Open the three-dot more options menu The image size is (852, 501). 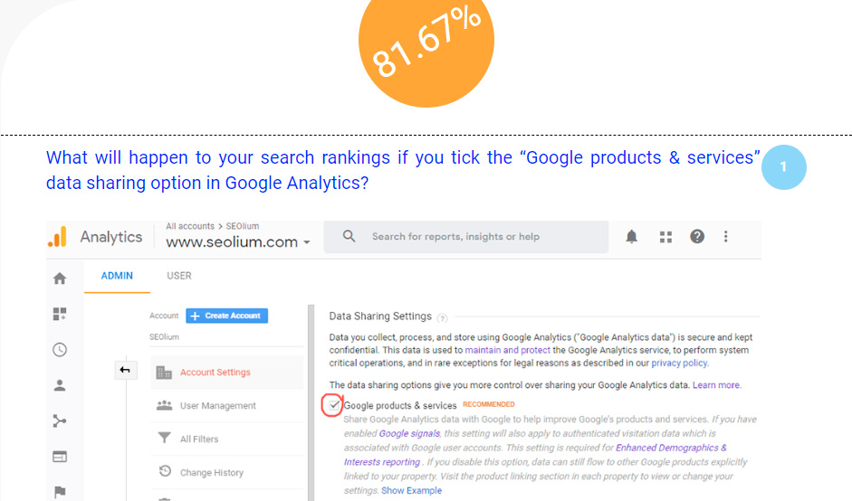point(726,237)
